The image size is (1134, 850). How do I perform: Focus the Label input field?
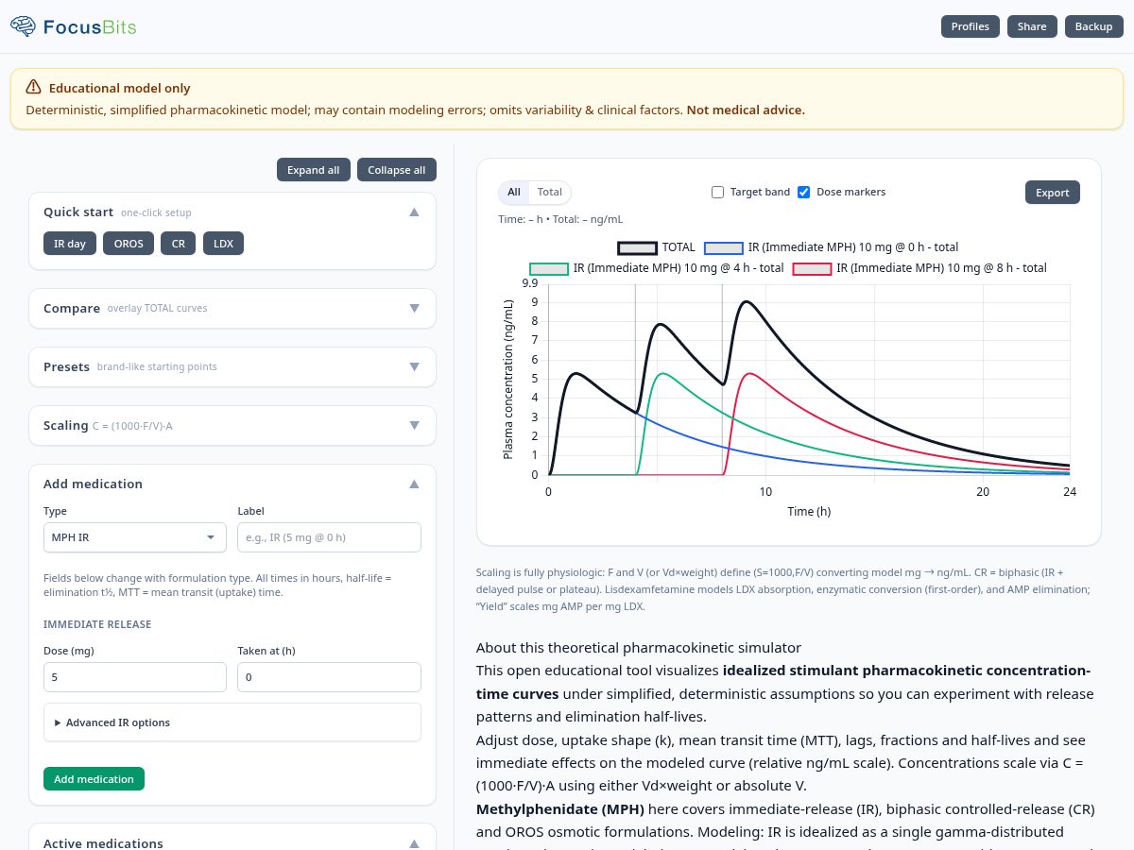(329, 537)
